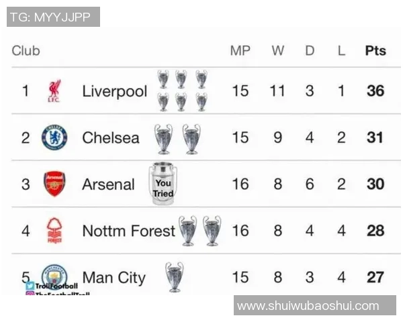Click the Club column header
The image size is (403, 322).
pos(26,50)
